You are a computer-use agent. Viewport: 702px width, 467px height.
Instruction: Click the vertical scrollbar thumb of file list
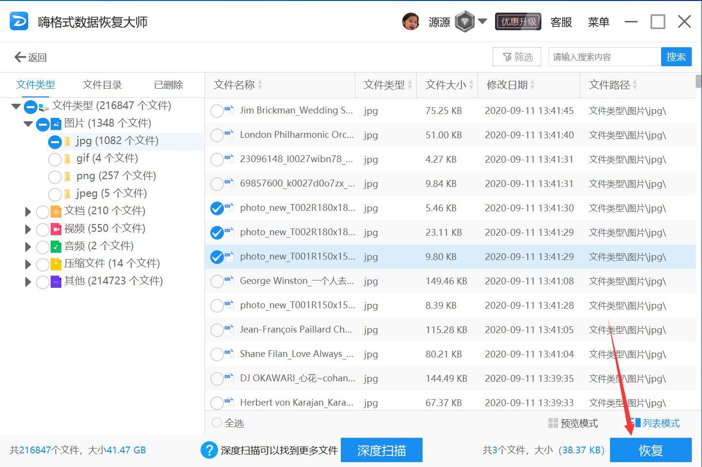[x=699, y=81]
